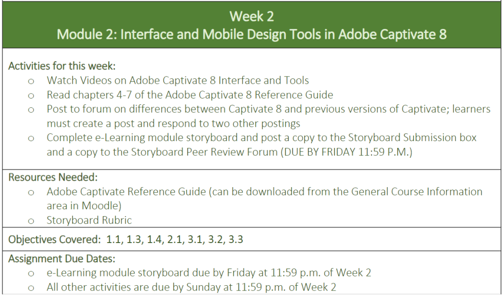Click the bullet before "Storyboard Rubric"
The image size is (502, 295).
31,221
